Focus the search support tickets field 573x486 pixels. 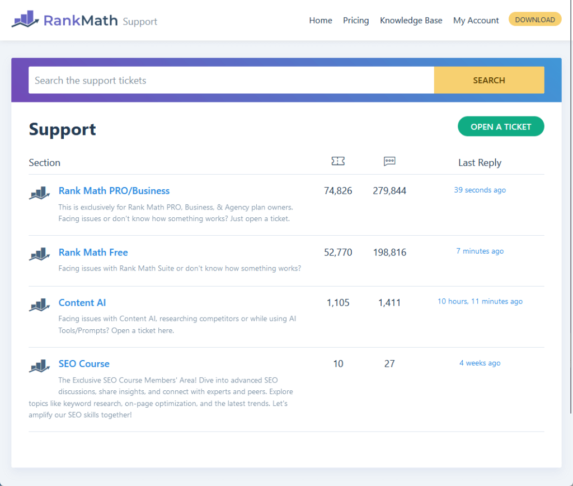(231, 80)
